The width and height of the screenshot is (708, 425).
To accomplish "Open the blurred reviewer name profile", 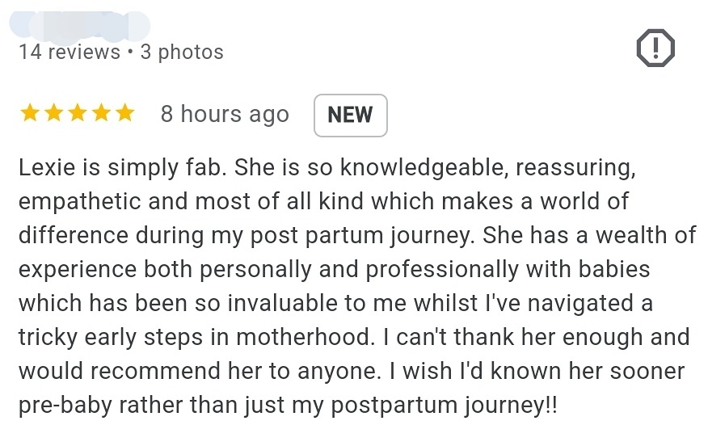I will tap(79, 24).
